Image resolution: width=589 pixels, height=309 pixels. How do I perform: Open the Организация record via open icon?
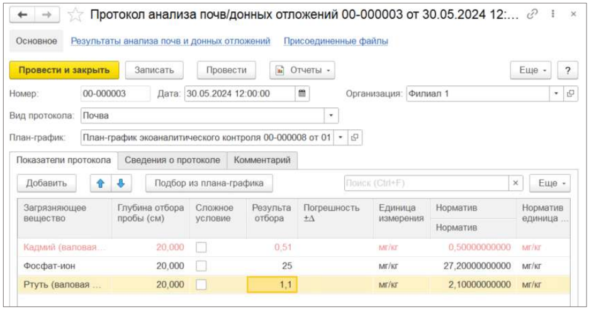coord(571,94)
